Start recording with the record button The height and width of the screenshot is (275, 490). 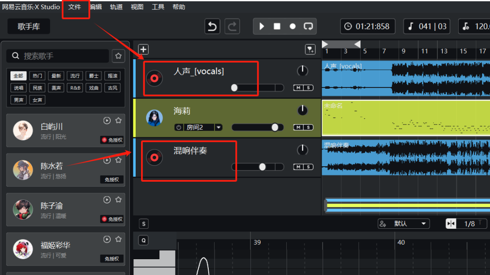(293, 26)
